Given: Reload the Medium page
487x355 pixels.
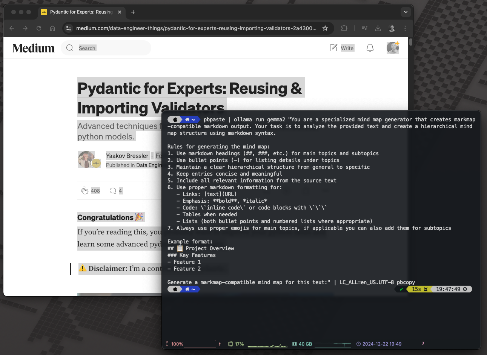Looking at the screenshot, I should tap(38, 28).
